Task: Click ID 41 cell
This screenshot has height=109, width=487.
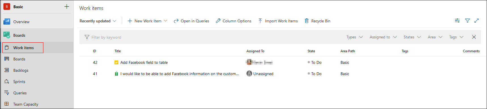Action: (x=95, y=74)
